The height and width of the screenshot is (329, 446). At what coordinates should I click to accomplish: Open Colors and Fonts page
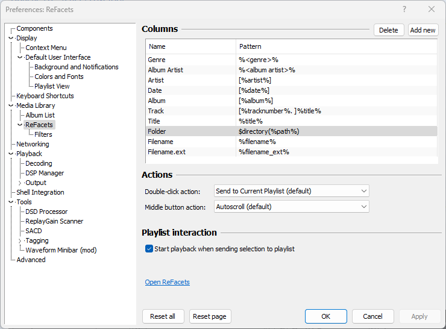[x=59, y=77]
